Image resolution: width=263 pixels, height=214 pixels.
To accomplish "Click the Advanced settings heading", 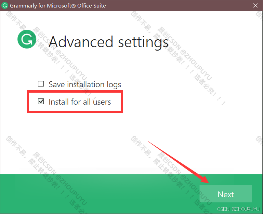I will point(108,42).
